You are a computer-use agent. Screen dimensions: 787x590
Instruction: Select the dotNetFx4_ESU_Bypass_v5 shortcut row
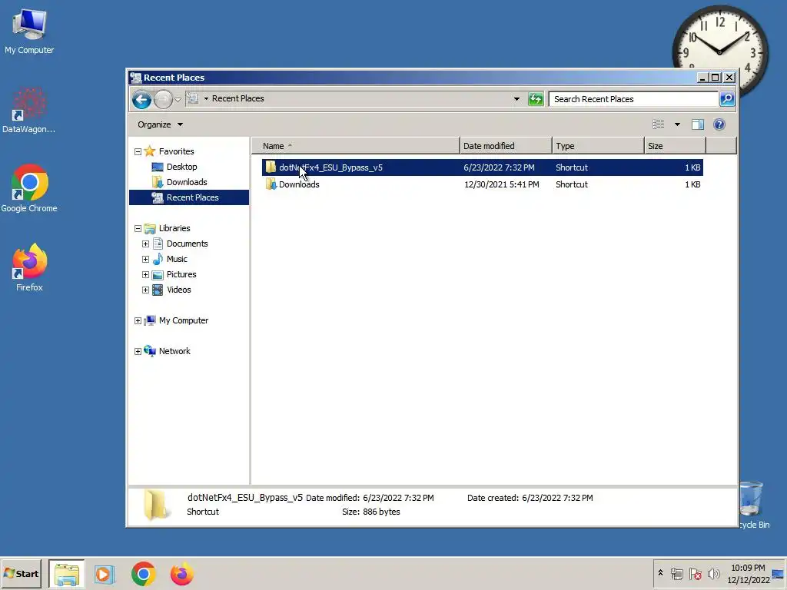pos(483,167)
